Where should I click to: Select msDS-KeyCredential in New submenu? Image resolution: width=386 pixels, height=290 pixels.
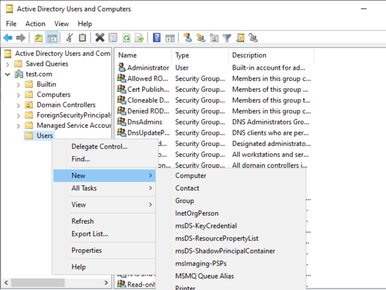231,226
